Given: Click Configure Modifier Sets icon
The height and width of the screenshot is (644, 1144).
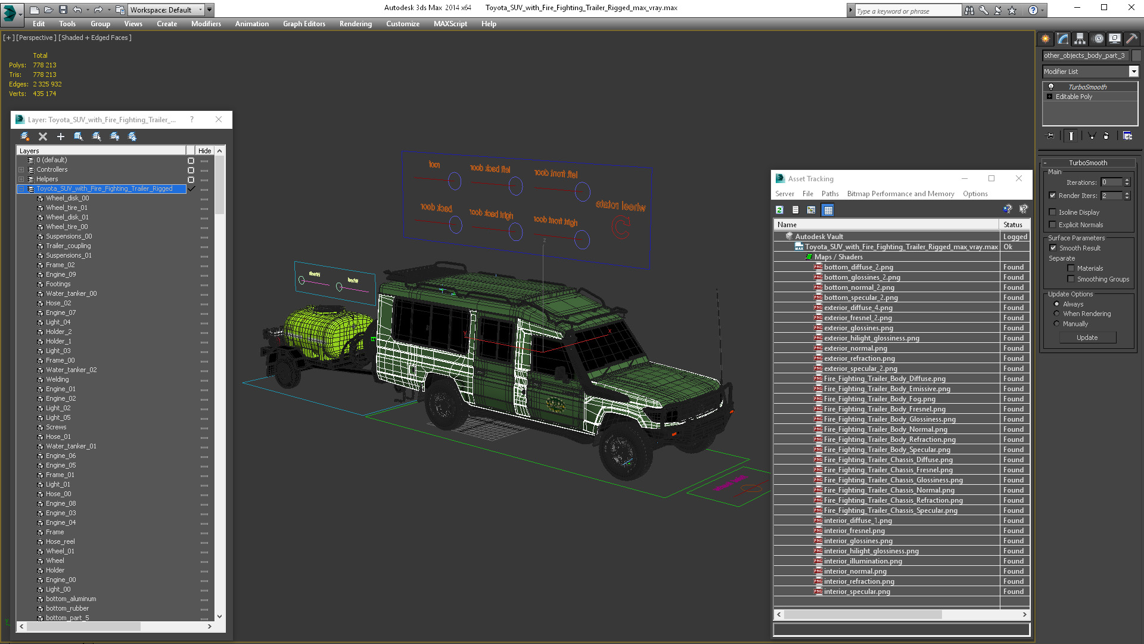Looking at the screenshot, I should [1127, 136].
